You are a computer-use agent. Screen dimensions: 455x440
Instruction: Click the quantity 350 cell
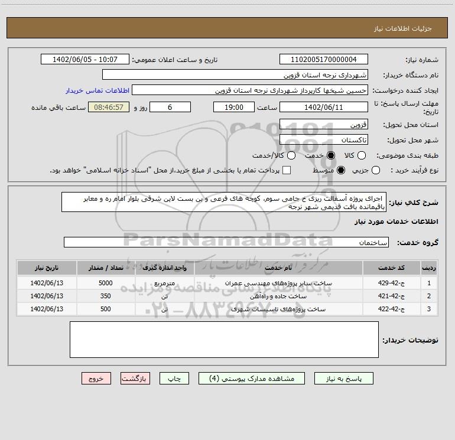106,296
